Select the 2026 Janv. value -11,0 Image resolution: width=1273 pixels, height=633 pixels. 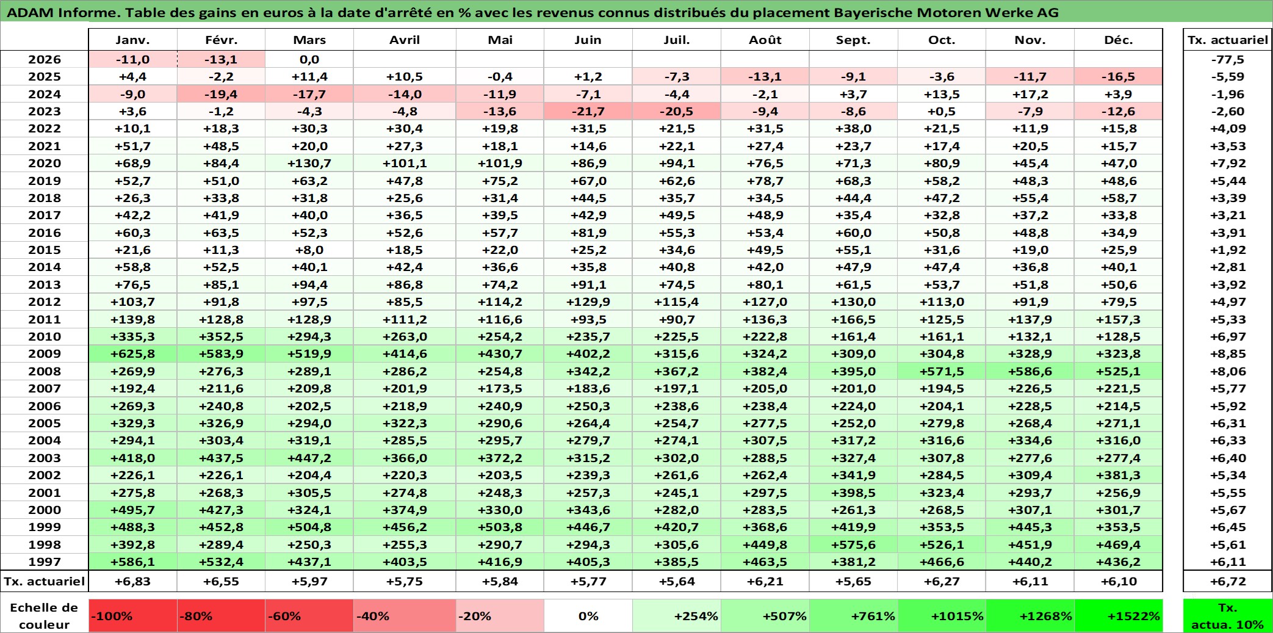click(x=133, y=59)
